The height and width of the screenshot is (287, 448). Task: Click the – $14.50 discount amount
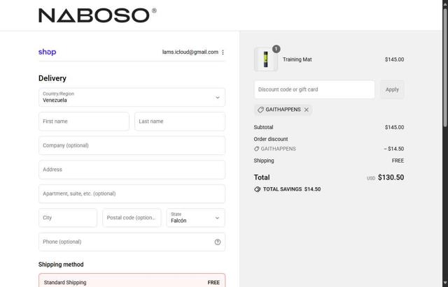pyautogui.click(x=393, y=149)
